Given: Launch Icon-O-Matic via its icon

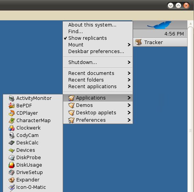Looking at the screenshot, I should pos(12,187).
